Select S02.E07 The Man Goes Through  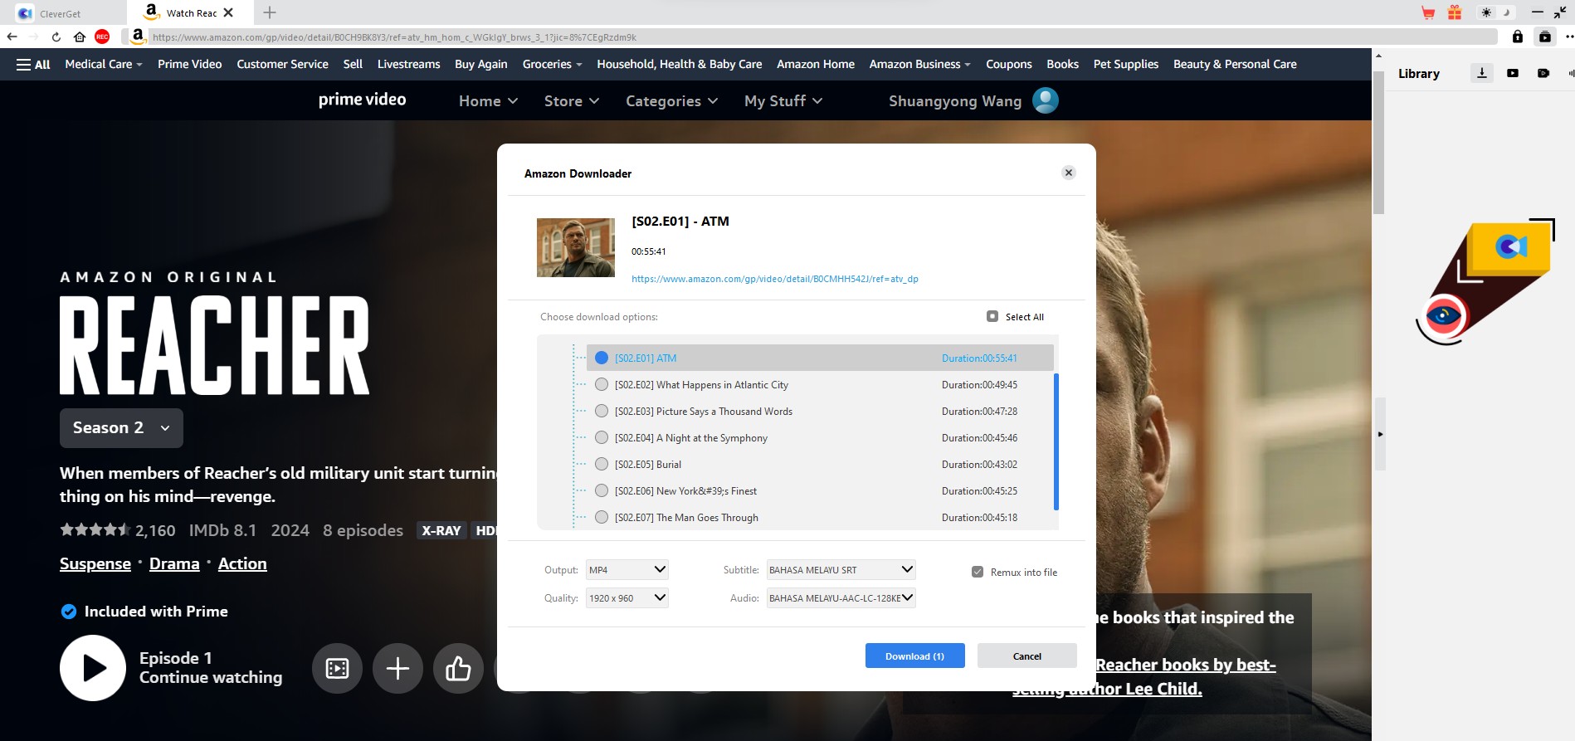(x=602, y=517)
